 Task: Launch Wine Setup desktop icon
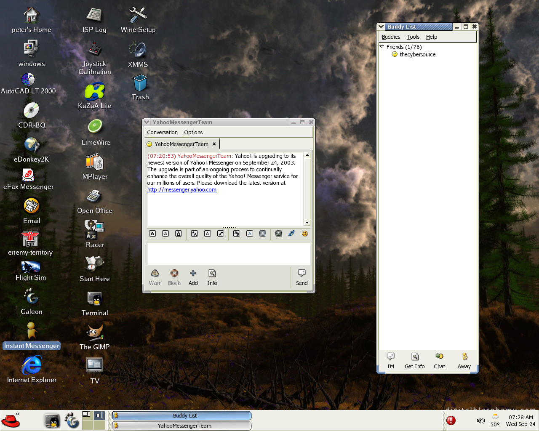point(138,20)
